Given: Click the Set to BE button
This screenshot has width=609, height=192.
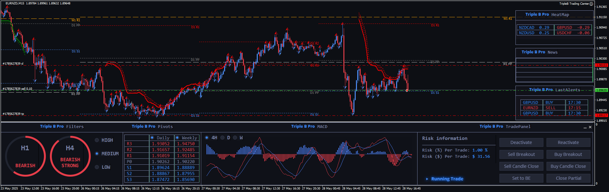Looking at the screenshot, I should 521,178.
